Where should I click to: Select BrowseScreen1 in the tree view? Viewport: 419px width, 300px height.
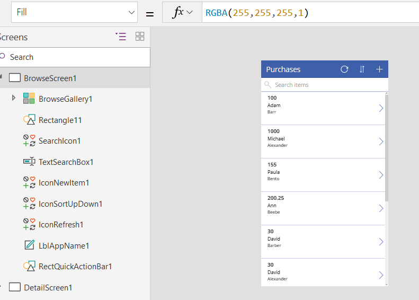50,78
